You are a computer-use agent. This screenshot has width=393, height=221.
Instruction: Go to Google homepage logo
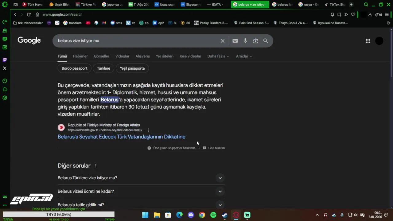click(x=29, y=41)
